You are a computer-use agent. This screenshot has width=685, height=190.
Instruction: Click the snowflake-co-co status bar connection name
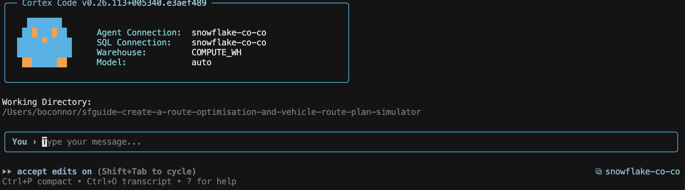point(642,172)
